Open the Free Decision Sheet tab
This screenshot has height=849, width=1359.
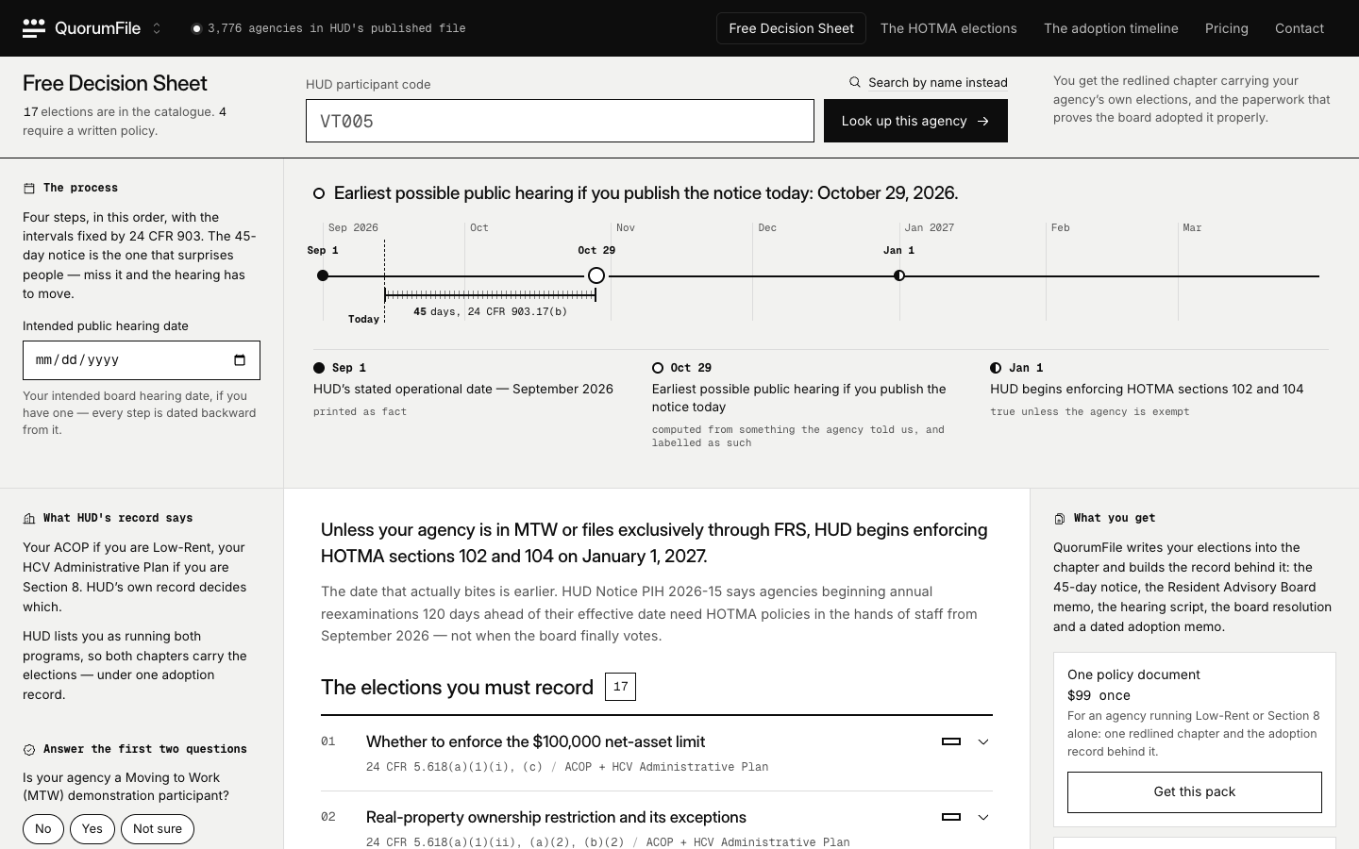(x=791, y=28)
